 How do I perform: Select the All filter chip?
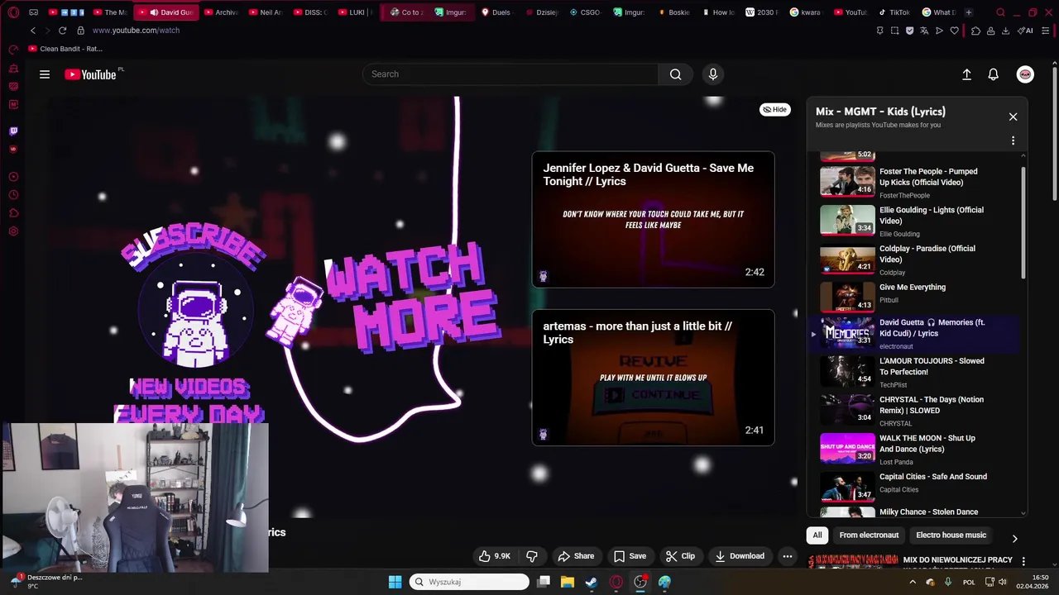click(x=817, y=535)
